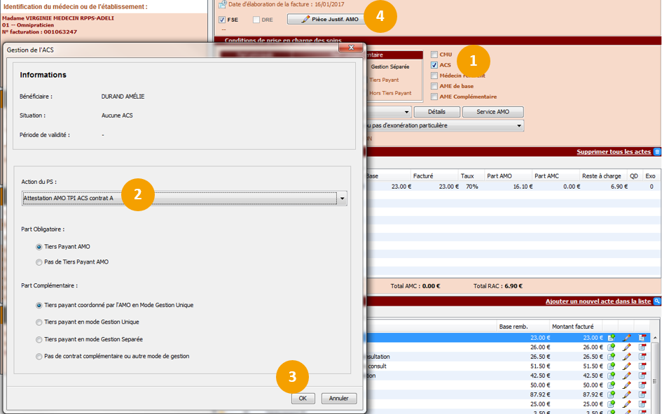
Task: Click the trash icon beside Supprimer tous les actes
Action: [656, 152]
